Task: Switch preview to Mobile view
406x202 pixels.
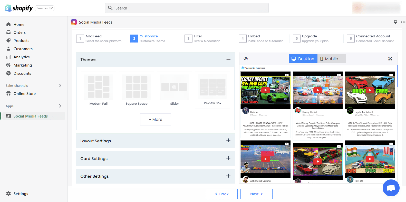Action: click(x=332, y=59)
